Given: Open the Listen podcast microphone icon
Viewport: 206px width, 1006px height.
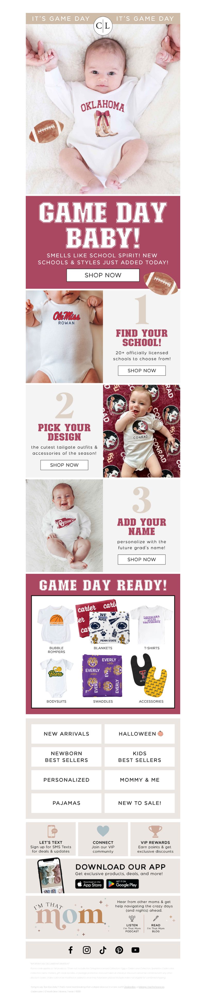Looking at the screenshot, I should coord(132,918).
